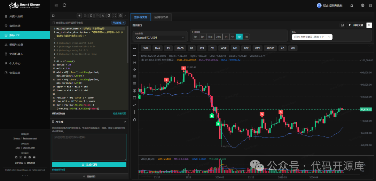Select the trend line drawing tool
This screenshot has height=181, width=376.
point(134,105)
